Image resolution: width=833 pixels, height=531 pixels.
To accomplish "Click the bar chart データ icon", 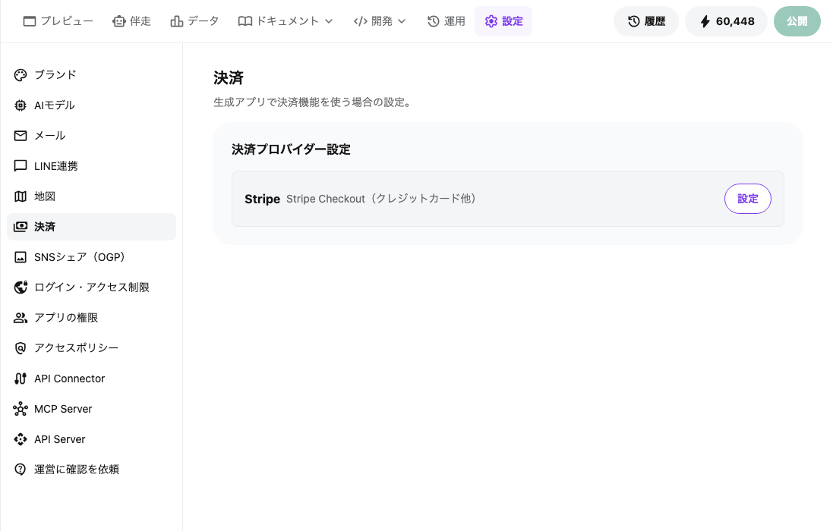I will [x=176, y=21].
